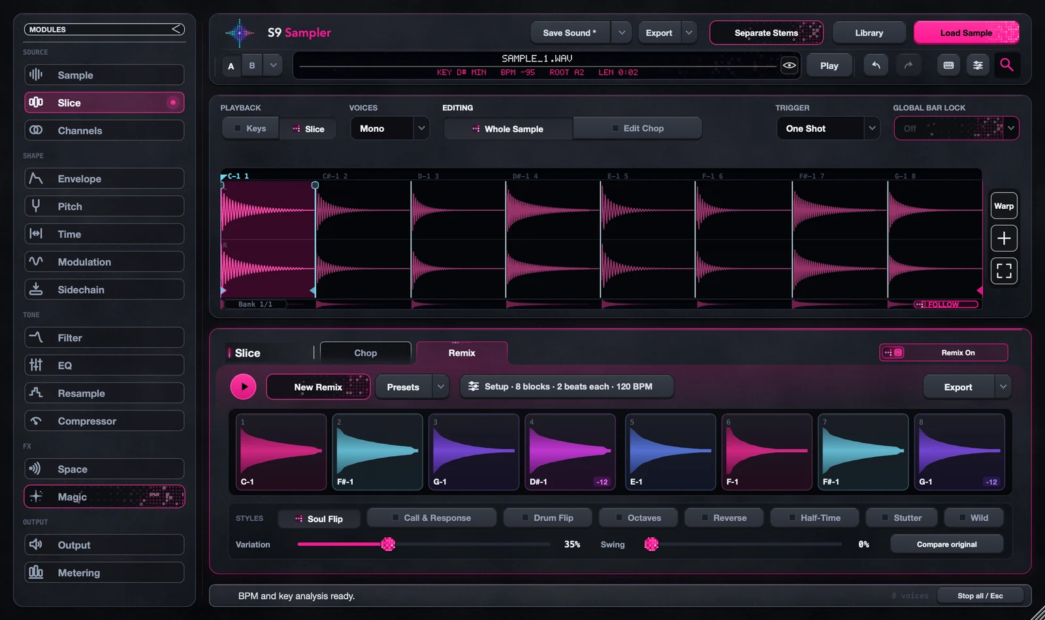The width and height of the screenshot is (1045, 620).
Task: Click the fullscreen waveform icon
Action: coord(1004,270)
